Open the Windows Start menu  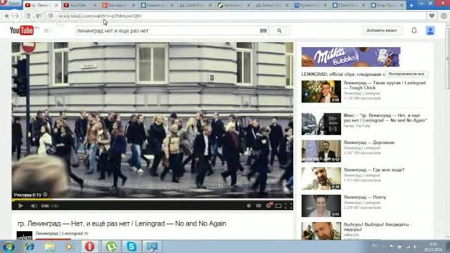tap(8, 247)
